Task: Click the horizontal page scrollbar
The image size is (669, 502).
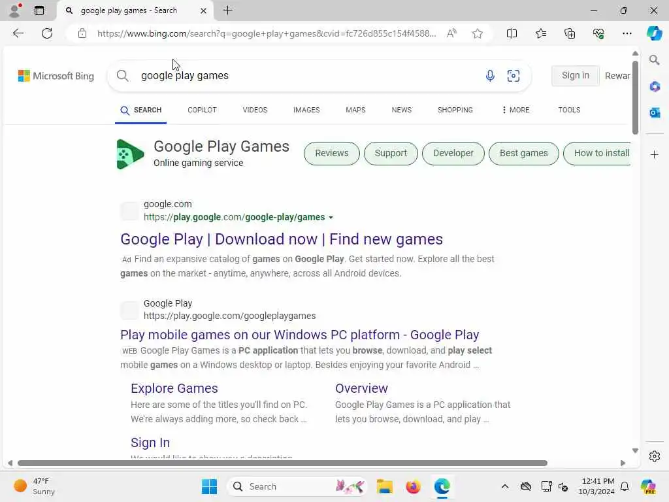Action: 282,463
